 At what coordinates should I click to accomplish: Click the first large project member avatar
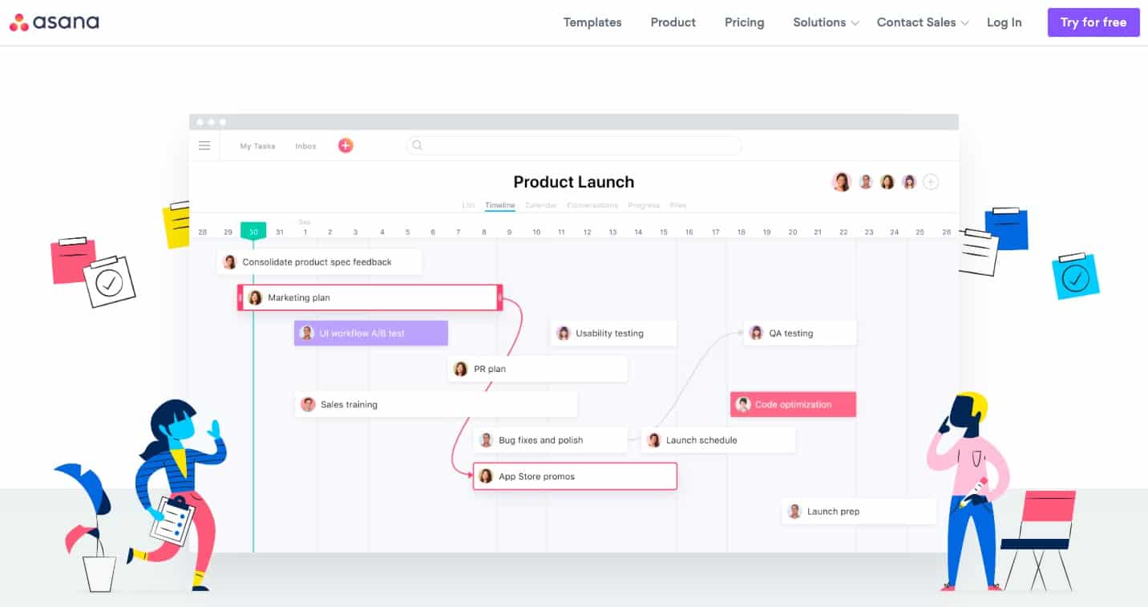(841, 182)
